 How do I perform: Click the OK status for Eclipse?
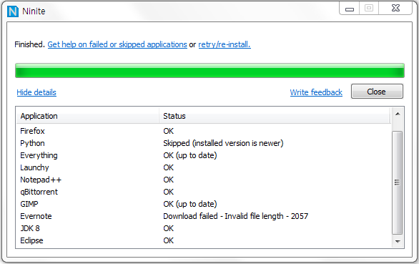point(168,240)
